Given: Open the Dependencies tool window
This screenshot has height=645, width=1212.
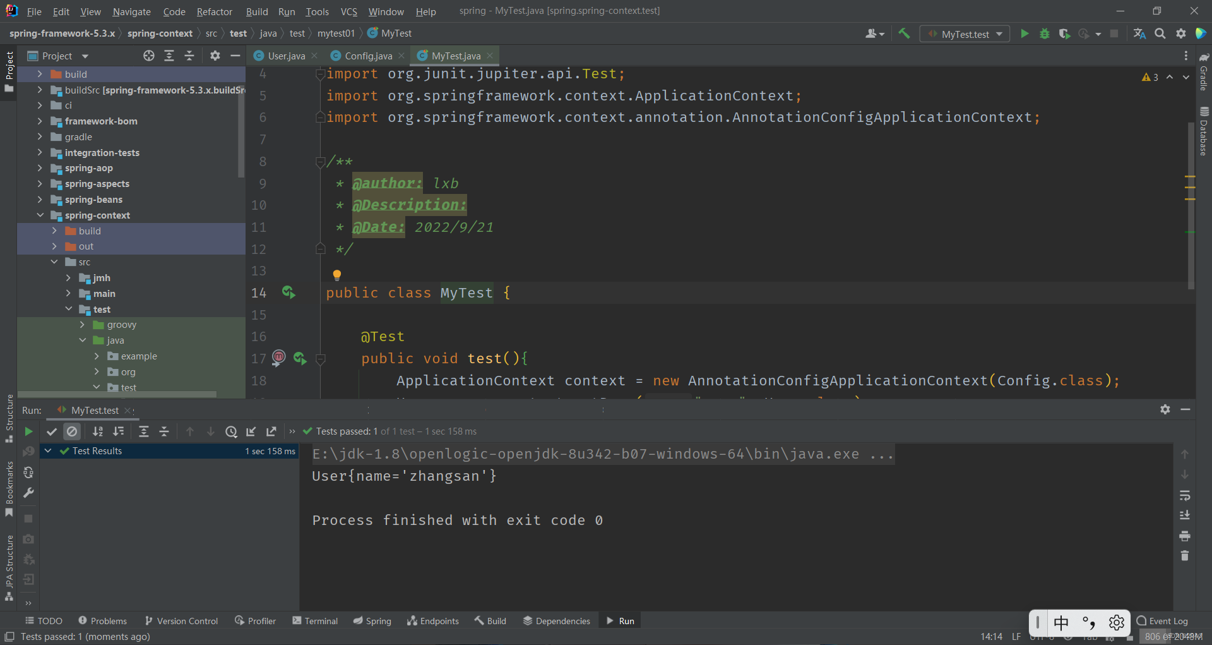Looking at the screenshot, I should click(556, 621).
